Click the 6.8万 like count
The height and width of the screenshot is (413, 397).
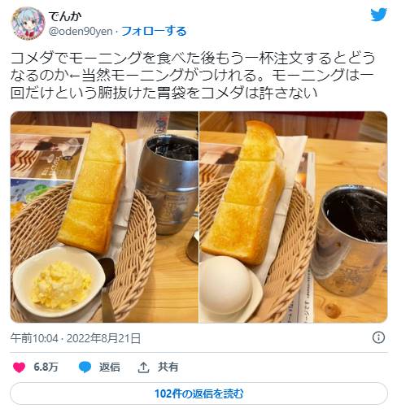[x=46, y=367]
